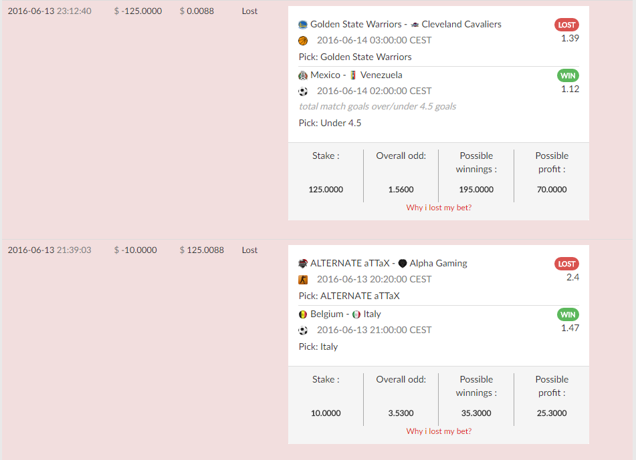Click match time '2016-06-14 03:00:00 CEST'

[x=374, y=40]
